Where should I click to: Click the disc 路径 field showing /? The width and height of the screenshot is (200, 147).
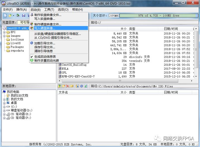(x=149, y=23)
